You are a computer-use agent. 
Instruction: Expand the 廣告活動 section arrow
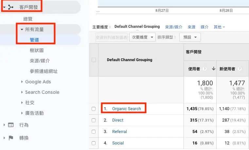click(22, 113)
